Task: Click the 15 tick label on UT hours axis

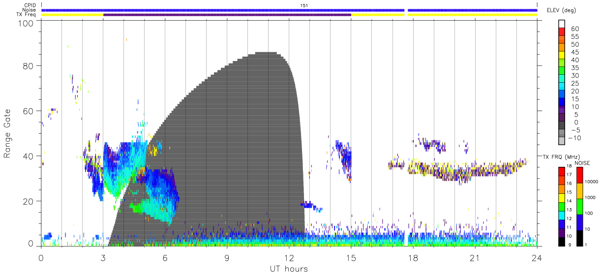Action: coord(351,258)
